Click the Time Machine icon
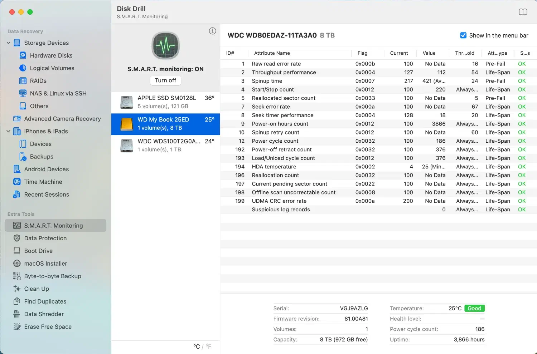The height and width of the screenshot is (354, 537). [x=16, y=182]
